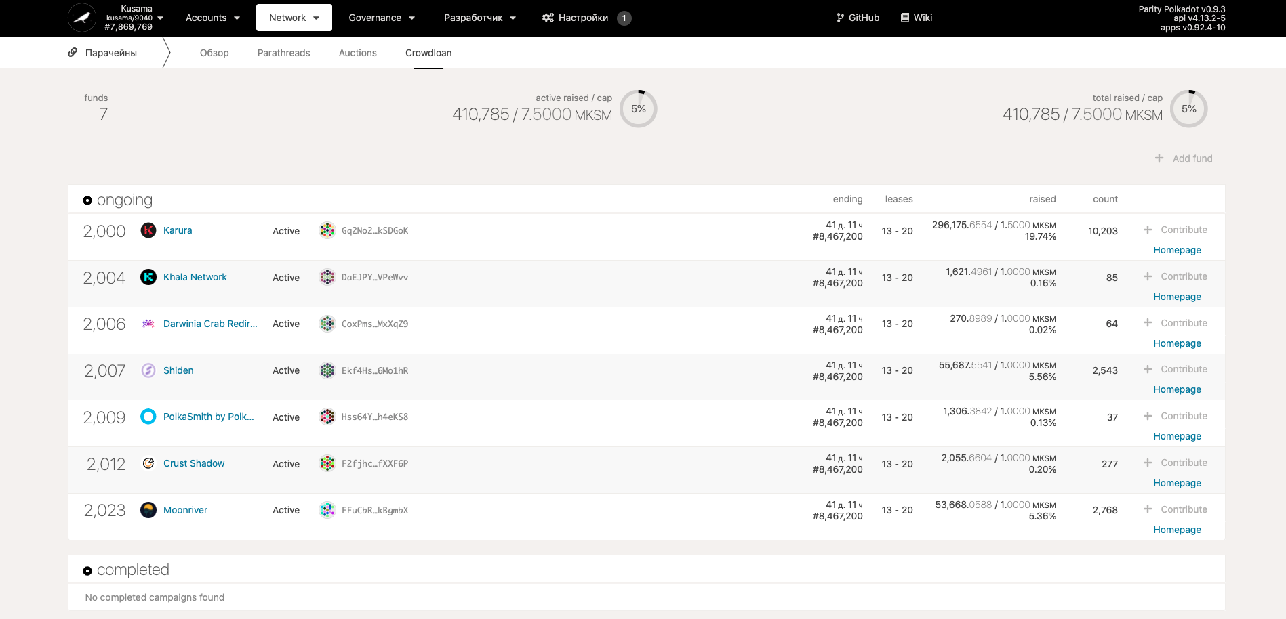Open the Moonriver Homepage link
1286x619 pixels.
tap(1177, 530)
